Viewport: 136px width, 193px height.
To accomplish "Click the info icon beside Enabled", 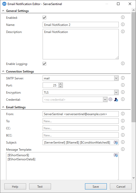I will pos(123,17).
